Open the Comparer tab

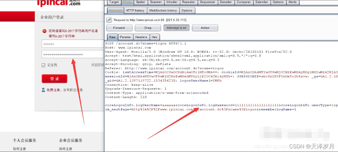(x=244, y=2)
